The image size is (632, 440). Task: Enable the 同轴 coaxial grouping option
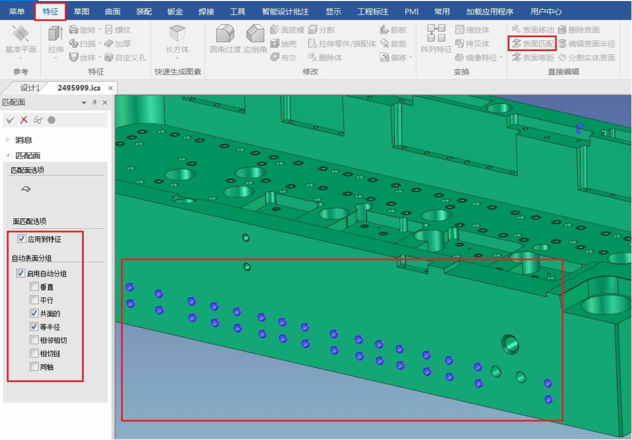pyautogui.click(x=34, y=367)
